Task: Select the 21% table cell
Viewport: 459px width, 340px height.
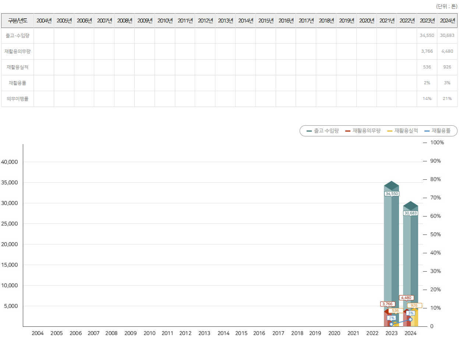Action: (x=447, y=99)
